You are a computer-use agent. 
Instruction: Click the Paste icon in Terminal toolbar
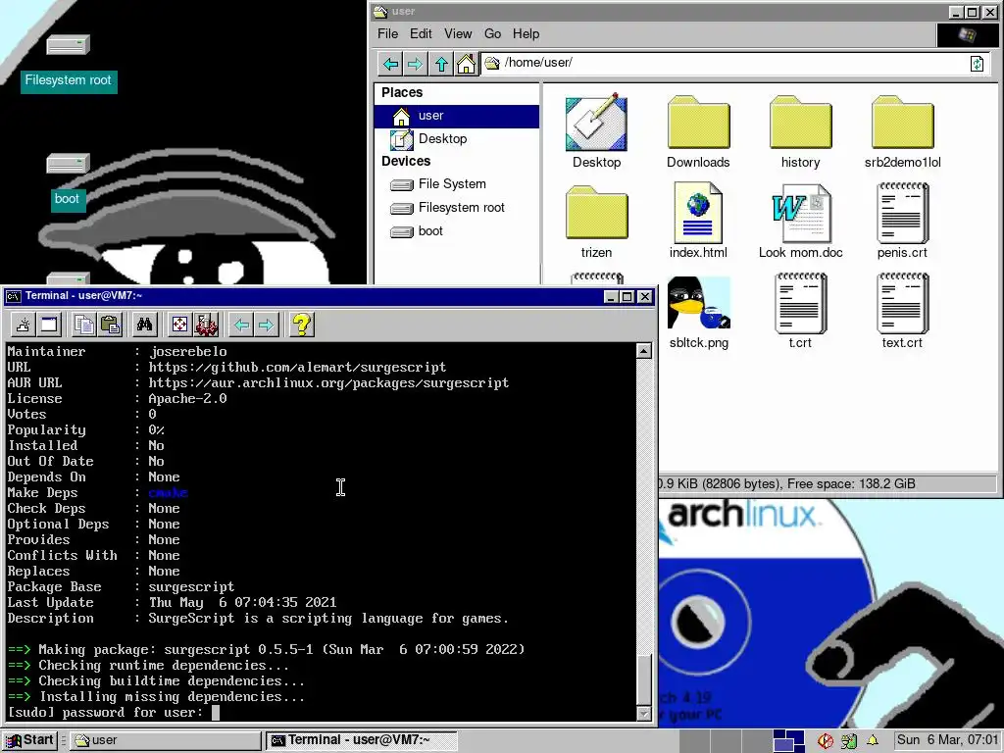[x=110, y=325]
